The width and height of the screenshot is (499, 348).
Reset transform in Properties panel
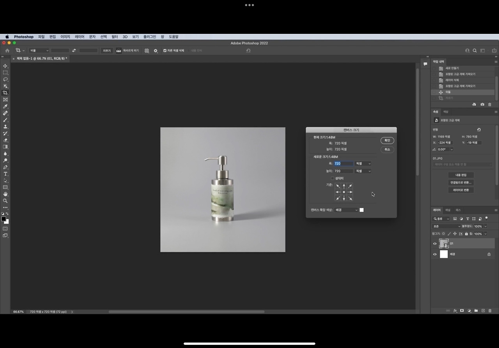click(479, 130)
